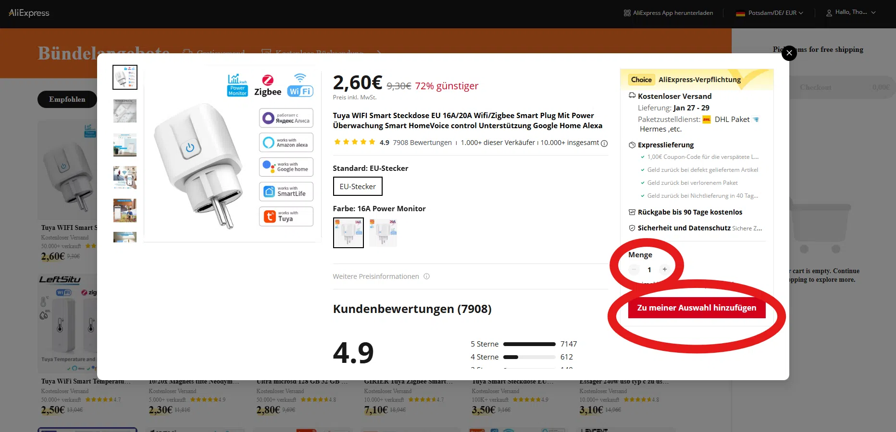This screenshot has height=432, width=896.
Task: Open the Potsdam/DE/EUR region dropdown
Action: tap(769, 13)
